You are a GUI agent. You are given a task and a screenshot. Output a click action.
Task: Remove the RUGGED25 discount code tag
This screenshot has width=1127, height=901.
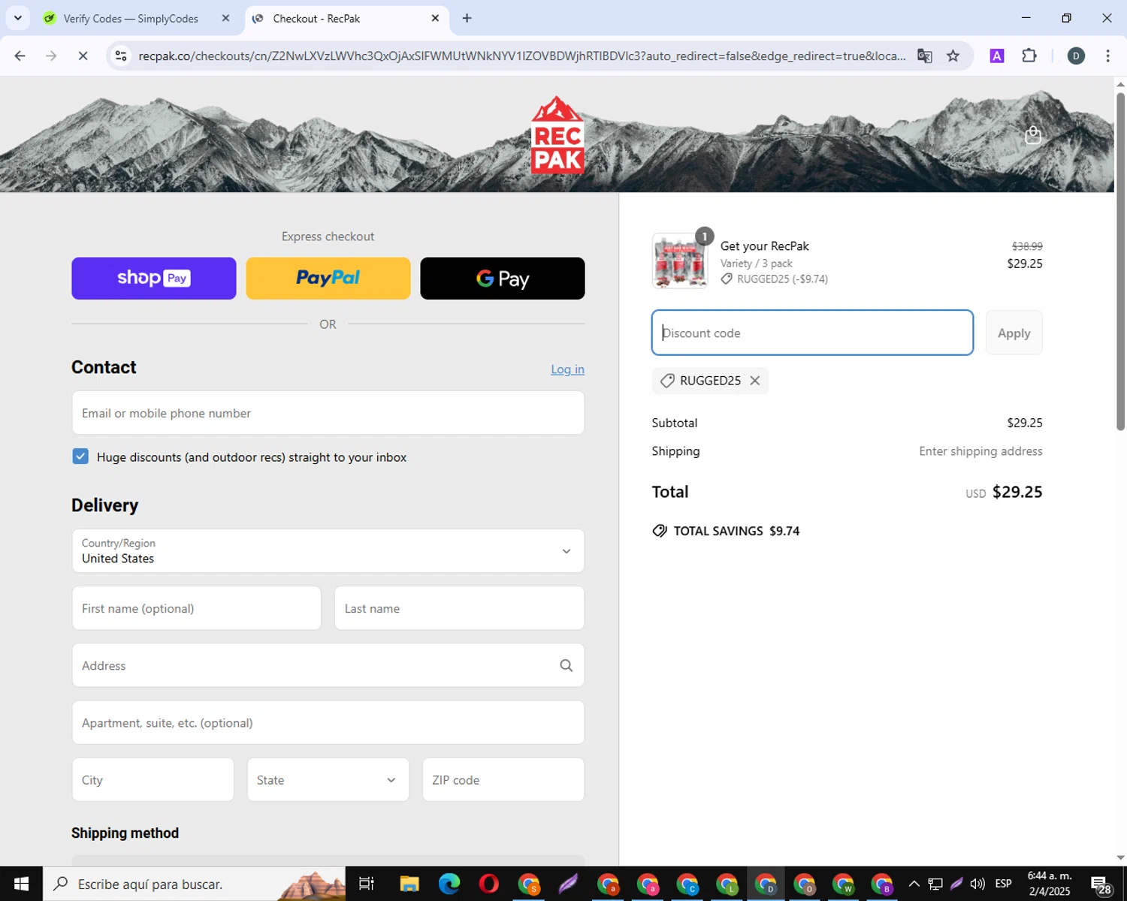(755, 381)
